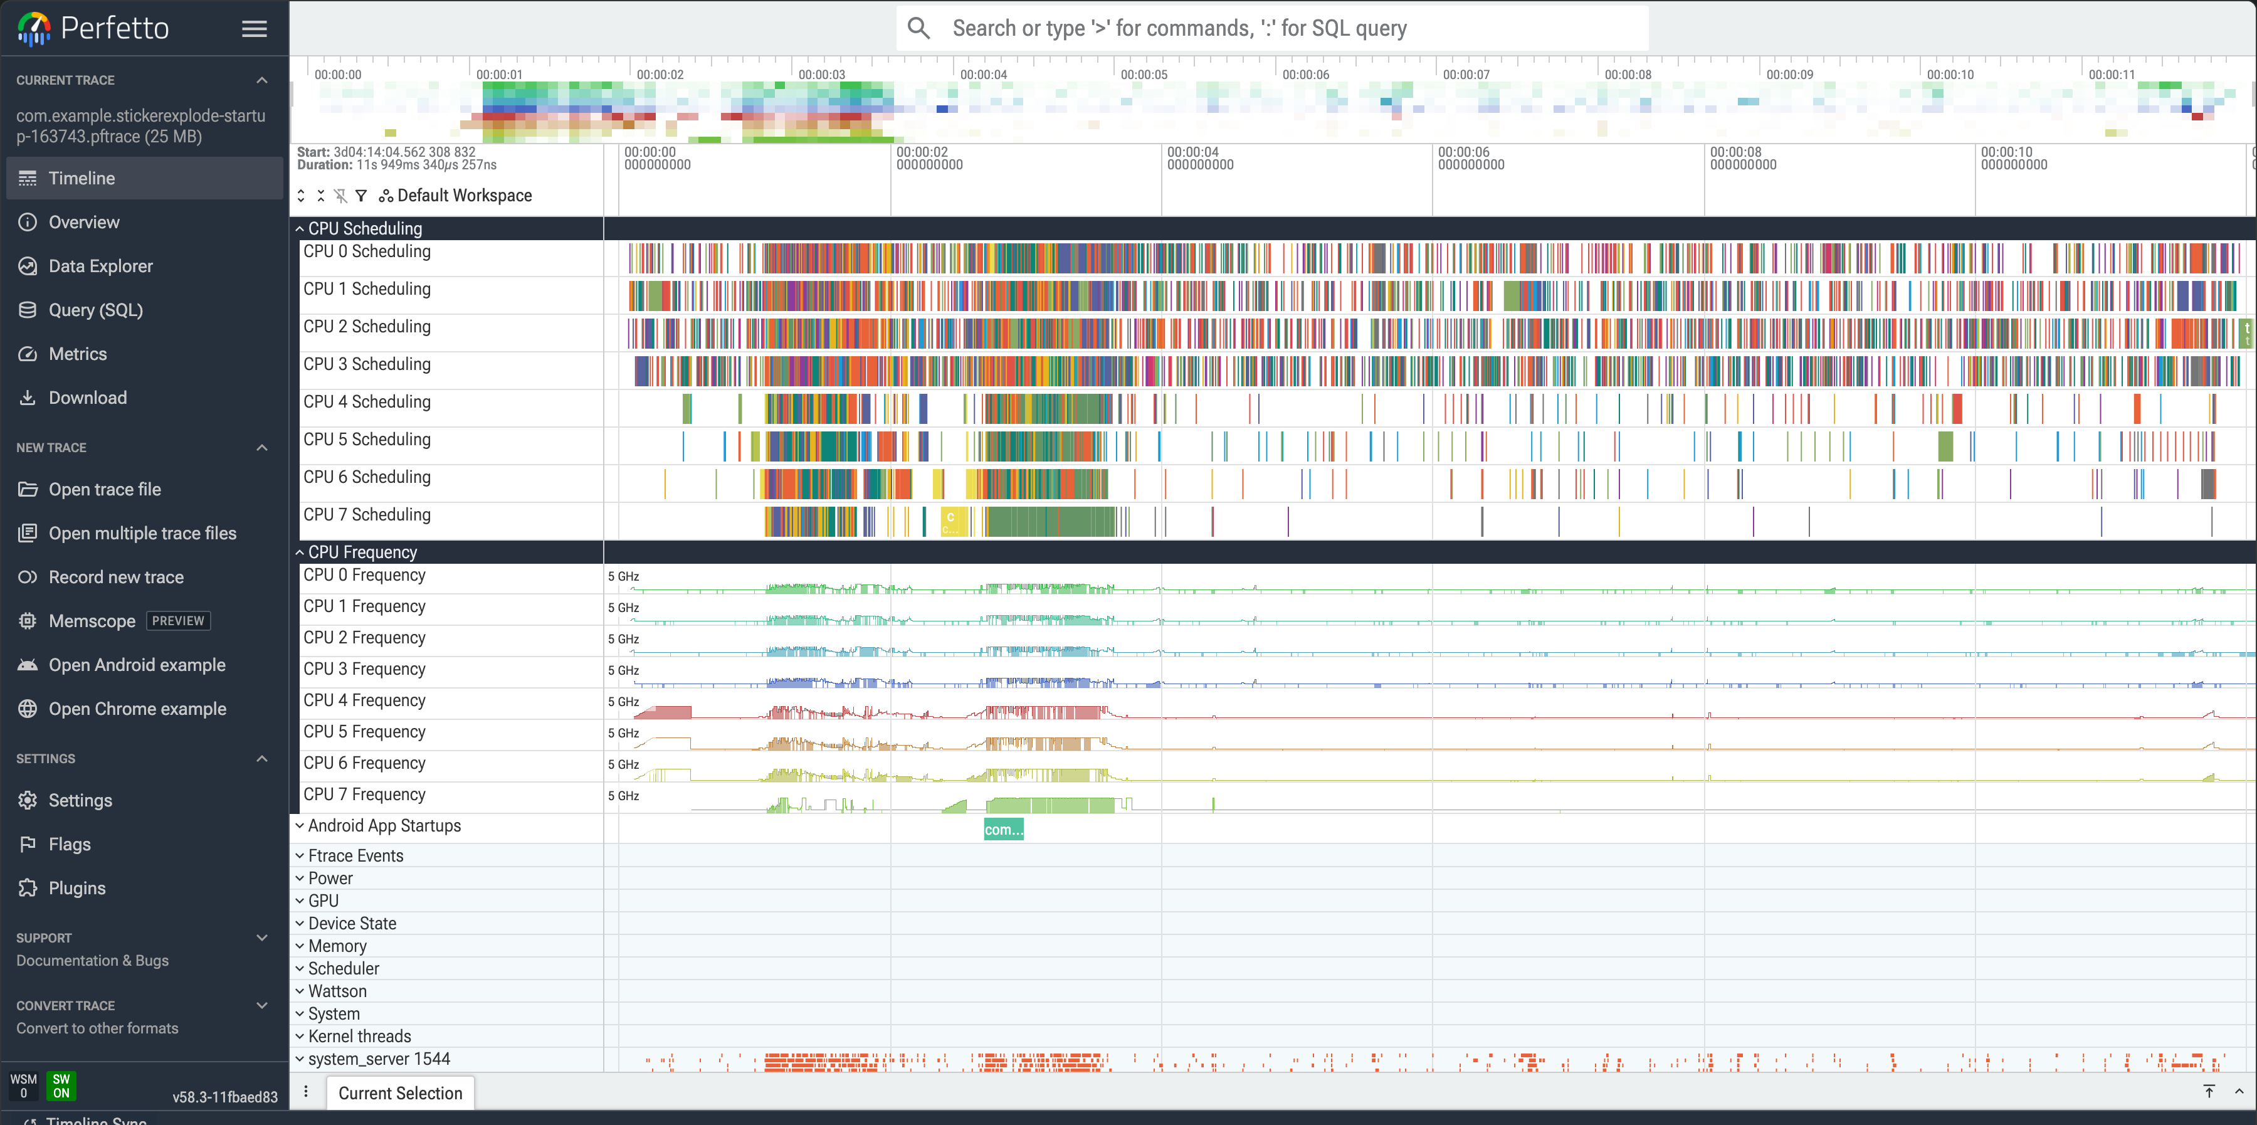Viewport: 2257px width, 1125px height.
Task: Click the Flags flag icon
Action: coord(28,844)
